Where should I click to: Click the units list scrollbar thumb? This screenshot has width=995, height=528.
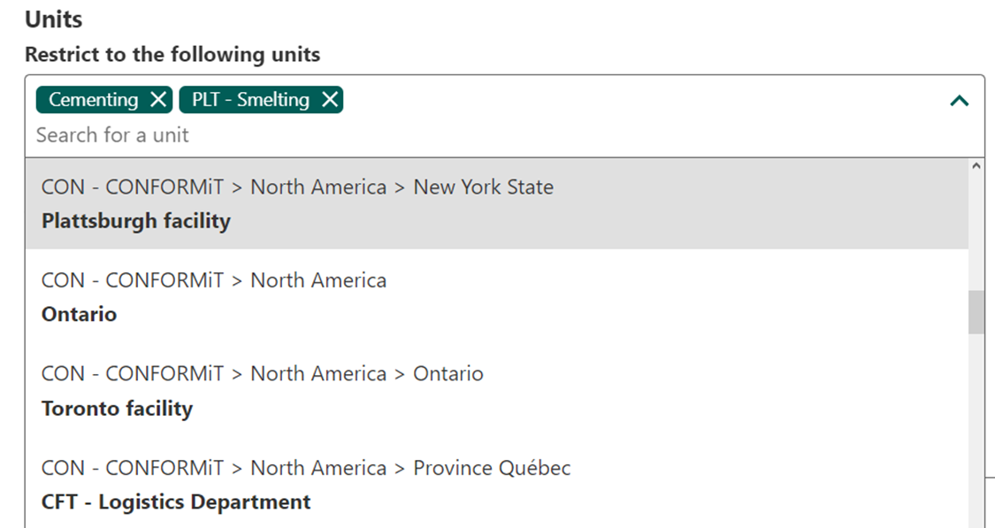[976, 312]
